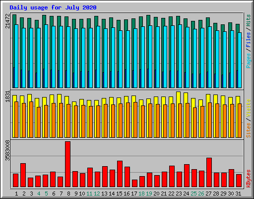
Task: Click green weekend day label "25"
Action: [x=193, y=194]
